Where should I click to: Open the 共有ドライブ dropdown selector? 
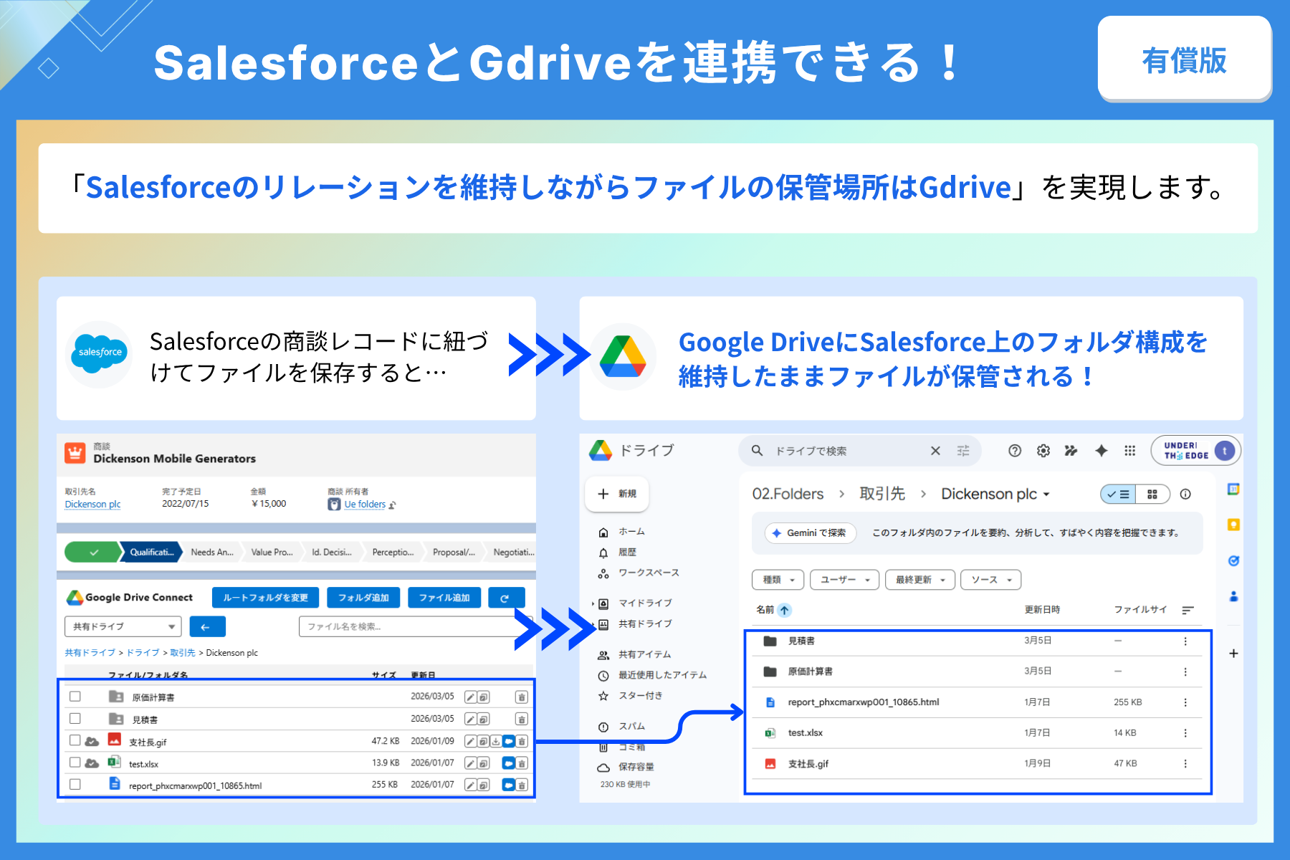coord(123,626)
